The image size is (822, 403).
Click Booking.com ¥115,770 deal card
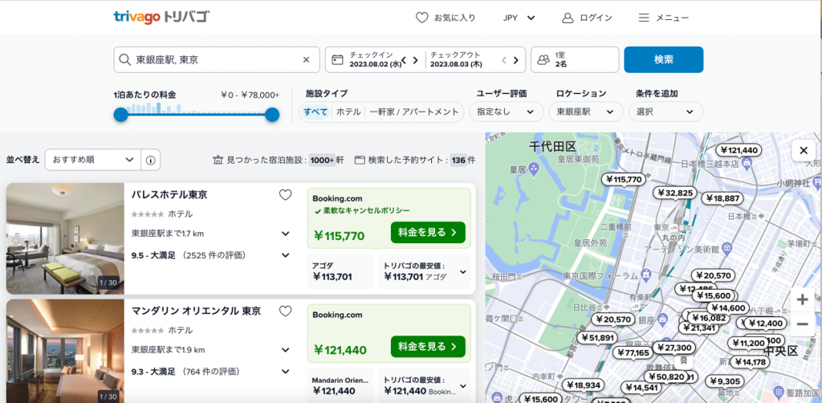coord(389,218)
